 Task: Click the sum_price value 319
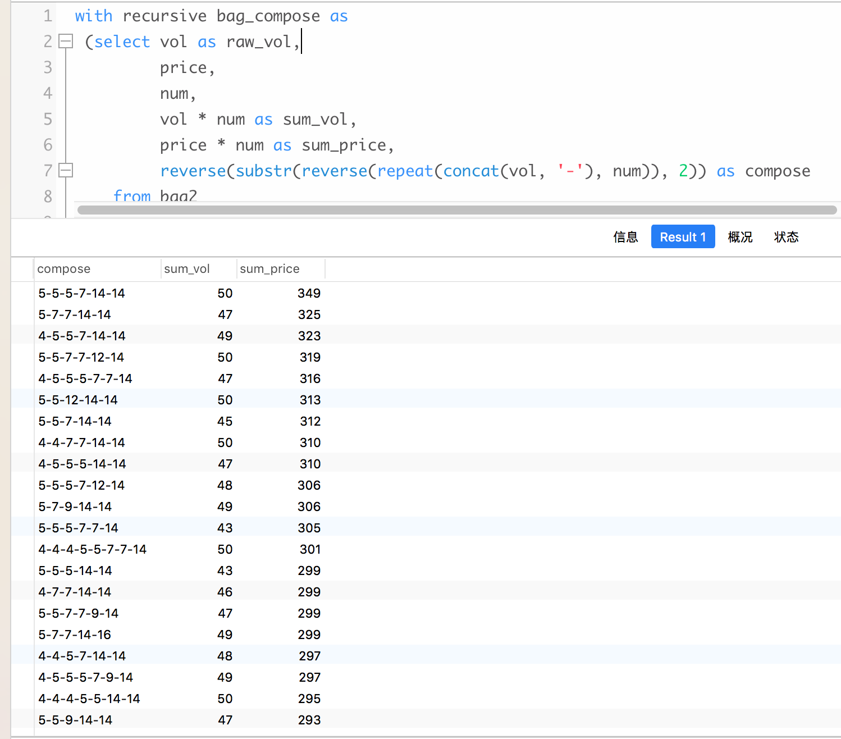(x=310, y=357)
